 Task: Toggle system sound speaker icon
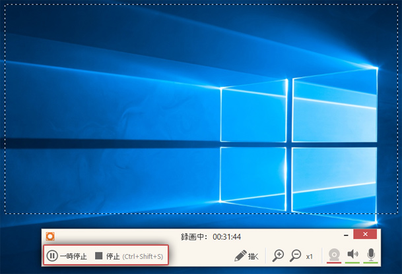[x=352, y=256]
